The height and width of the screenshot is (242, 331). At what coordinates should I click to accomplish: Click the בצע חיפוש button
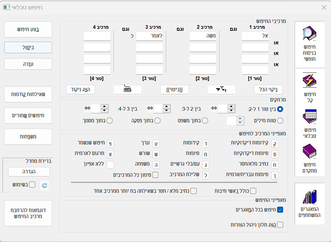(28, 30)
